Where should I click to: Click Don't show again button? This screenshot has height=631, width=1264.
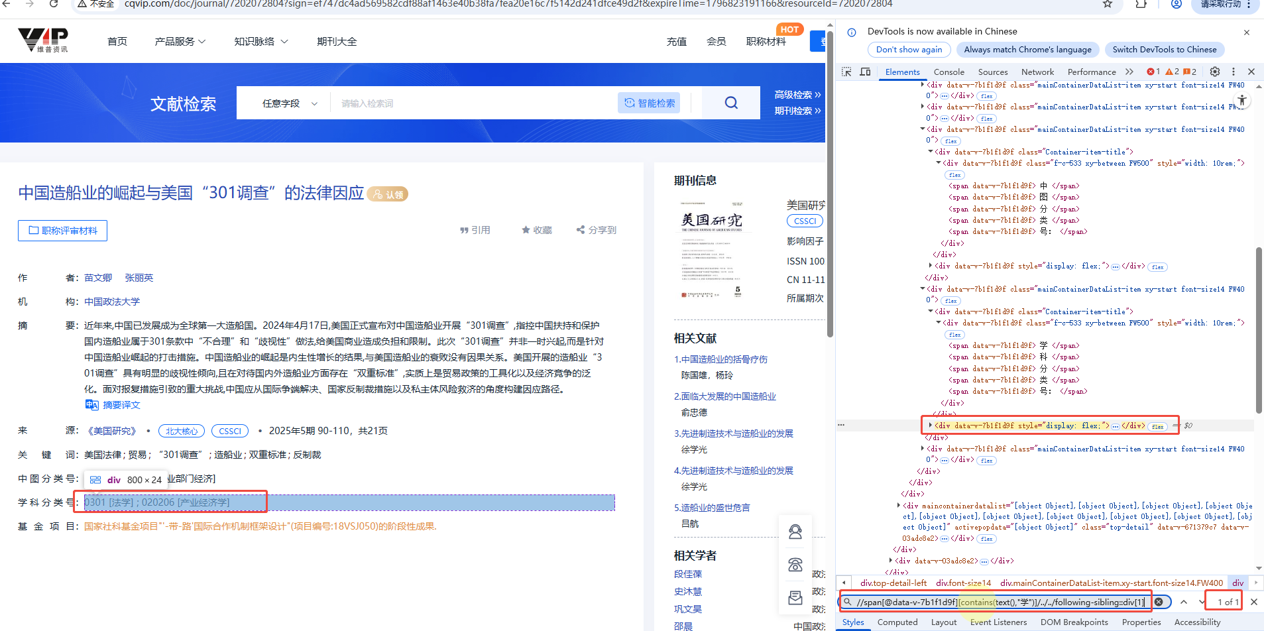pyautogui.click(x=909, y=49)
